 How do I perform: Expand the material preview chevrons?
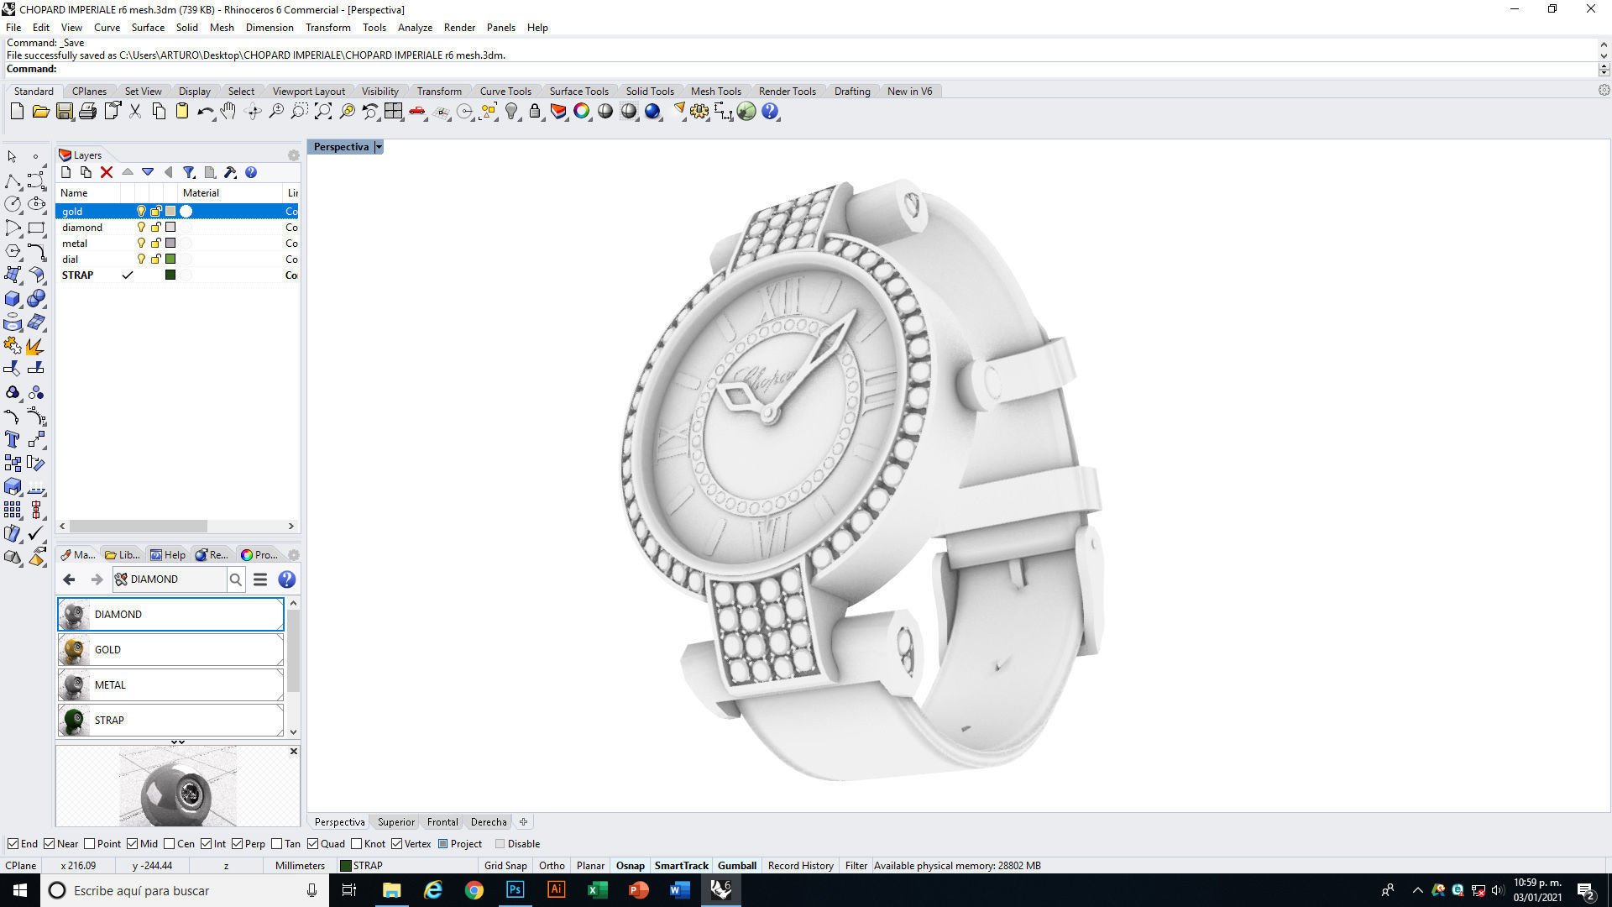pyautogui.click(x=178, y=742)
